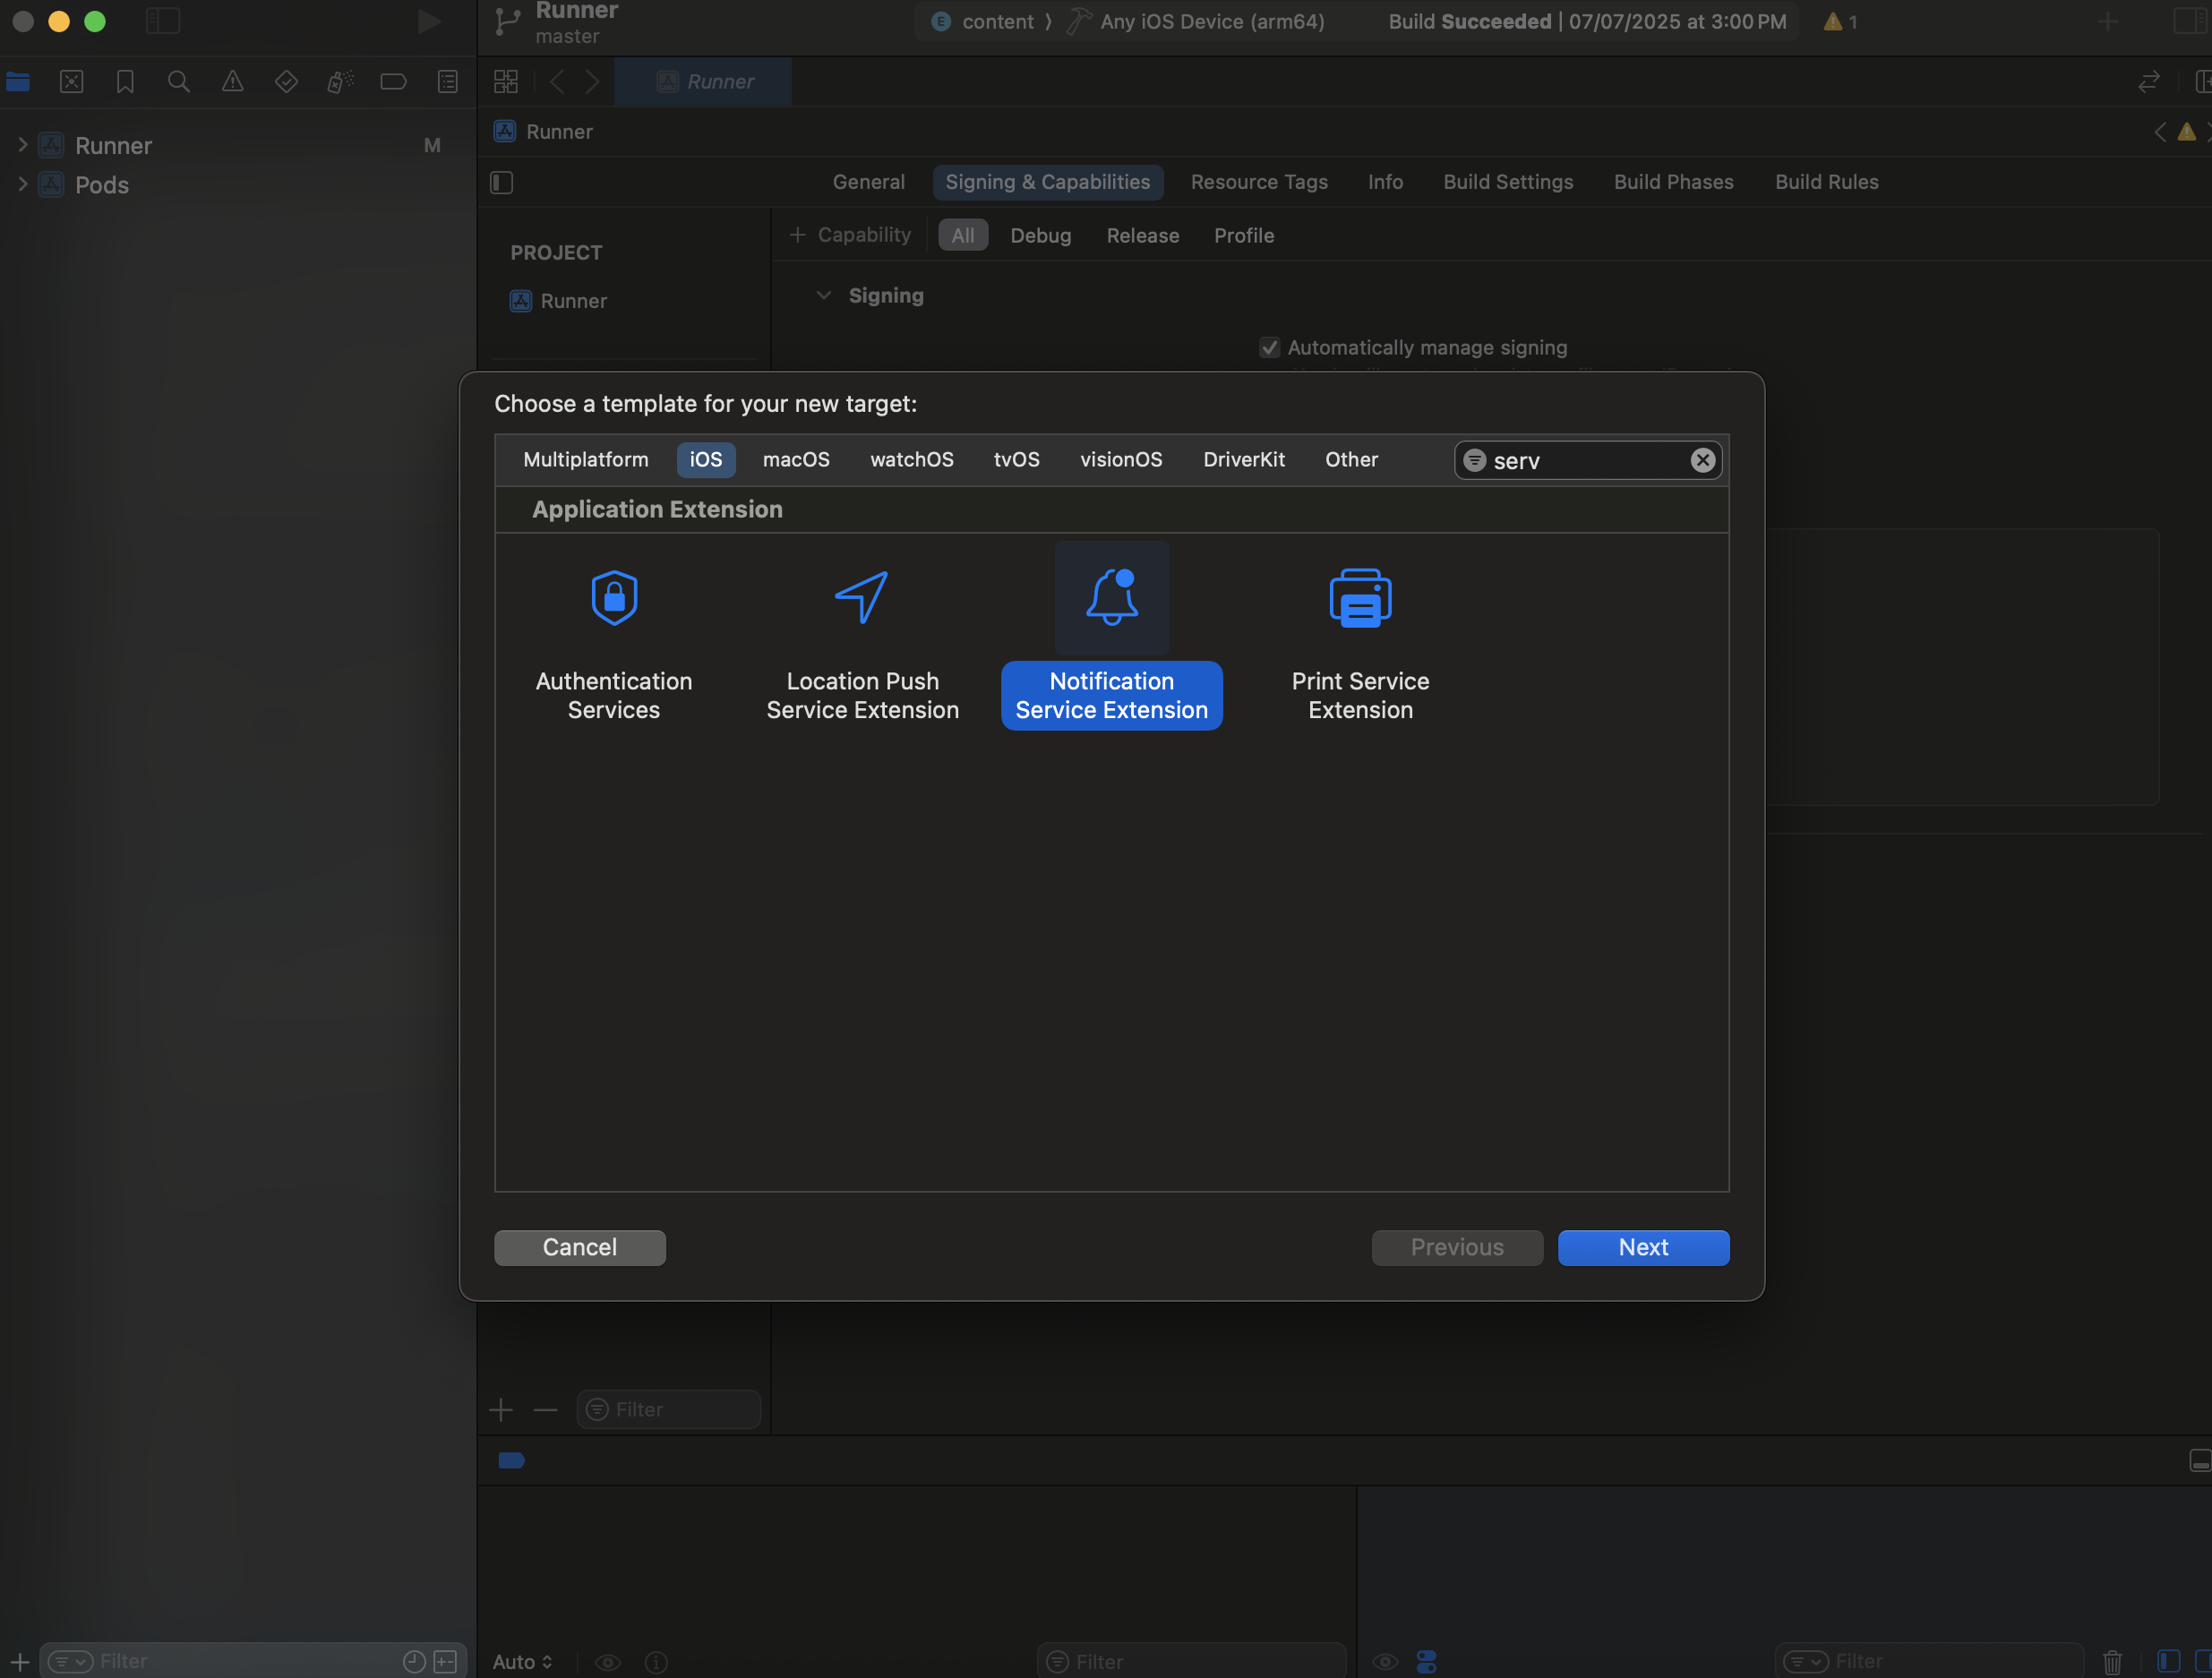This screenshot has width=2212, height=1678.
Task: Open Resource Tags tab
Action: (1259, 182)
